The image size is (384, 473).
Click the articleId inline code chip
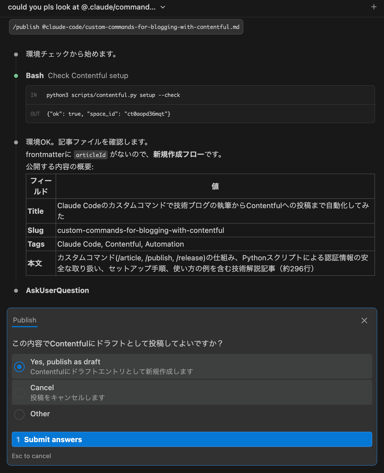coord(90,154)
